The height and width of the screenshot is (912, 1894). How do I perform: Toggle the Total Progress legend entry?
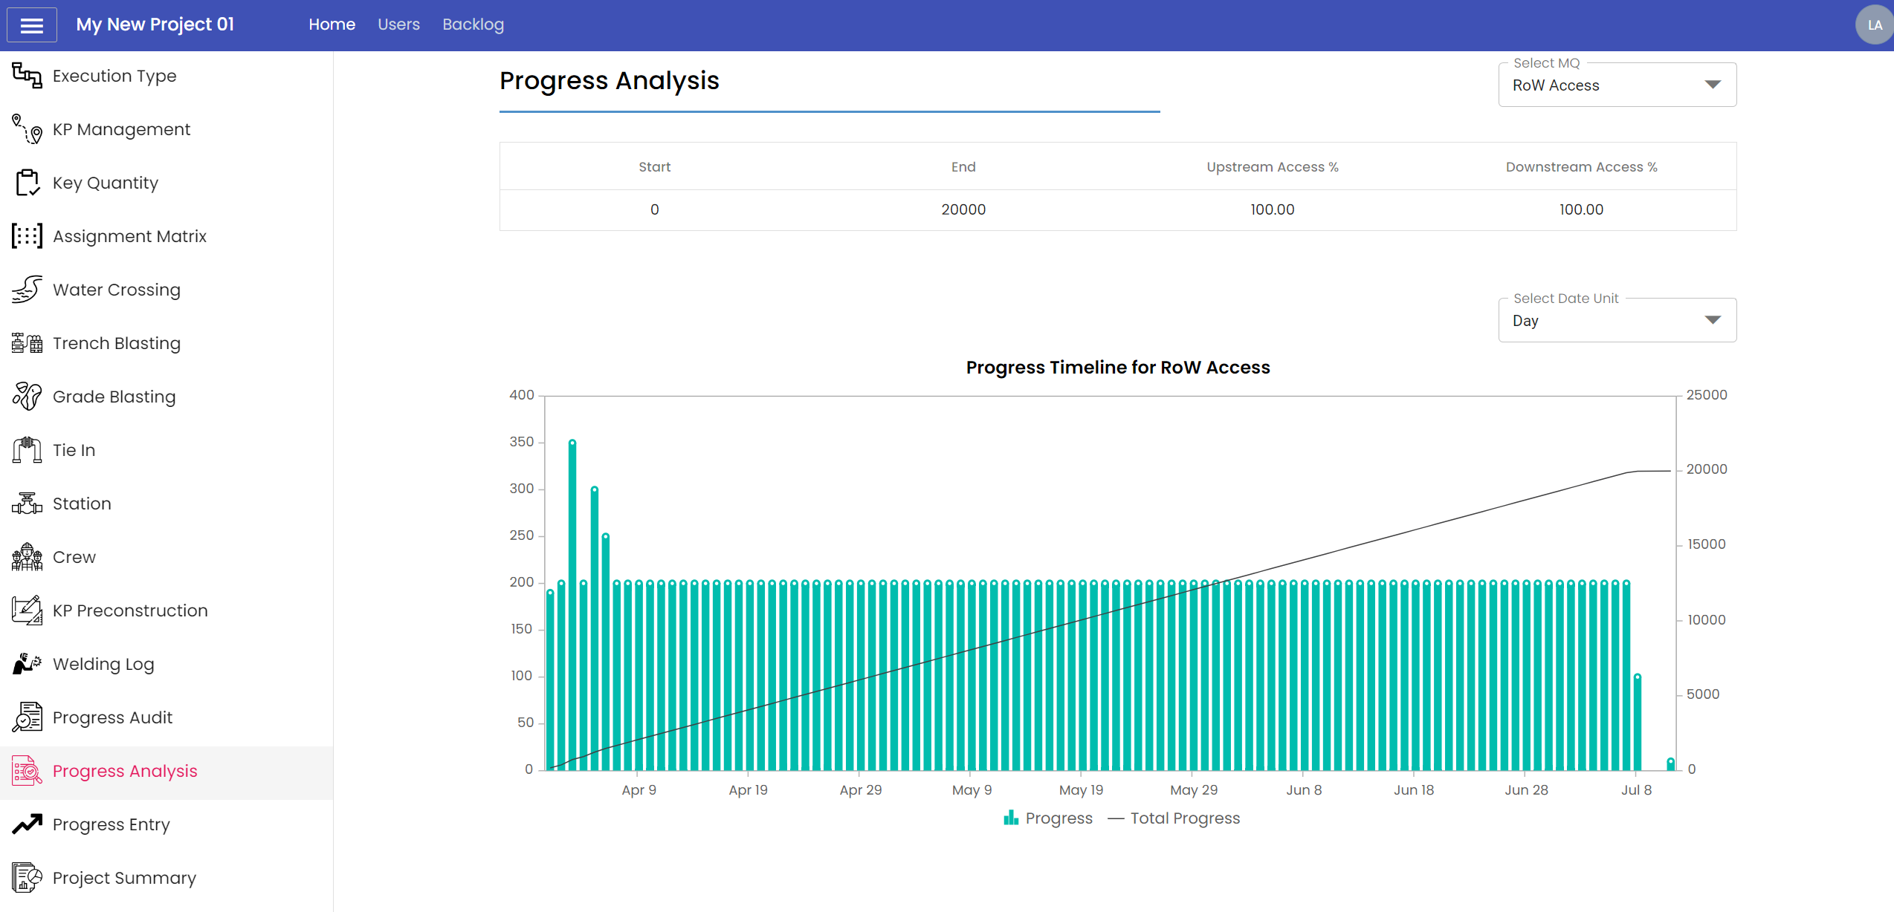pos(1174,818)
